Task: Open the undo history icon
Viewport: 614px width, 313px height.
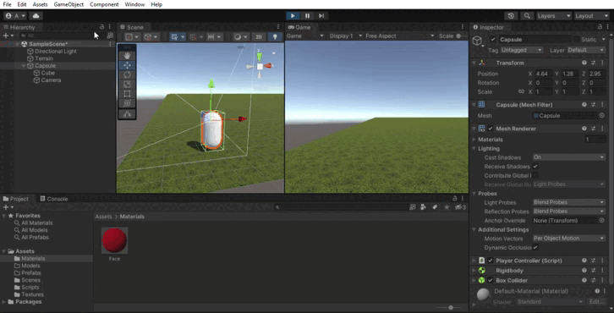Action: pos(511,16)
